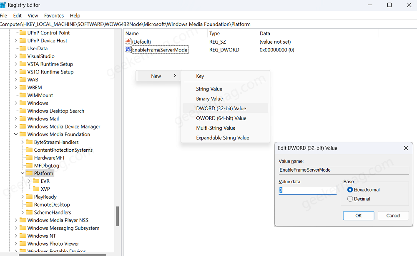Collapse the Platform key
Screen dimensions: 417x256
coord(23,173)
